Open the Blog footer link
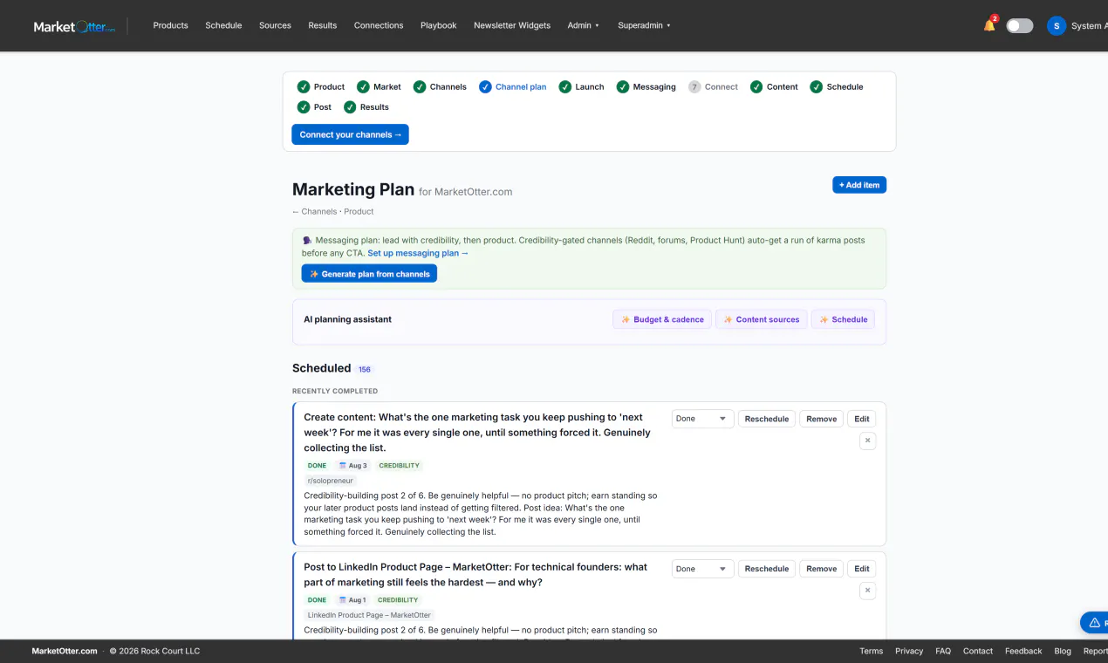Image resolution: width=1108 pixels, height=663 pixels. coord(1063,651)
